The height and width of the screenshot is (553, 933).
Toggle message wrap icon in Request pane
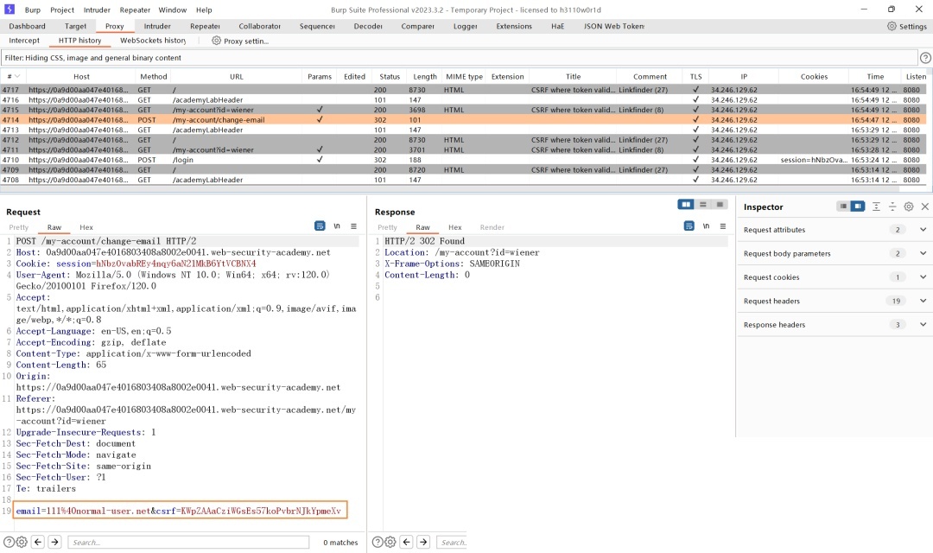tap(320, 226)
